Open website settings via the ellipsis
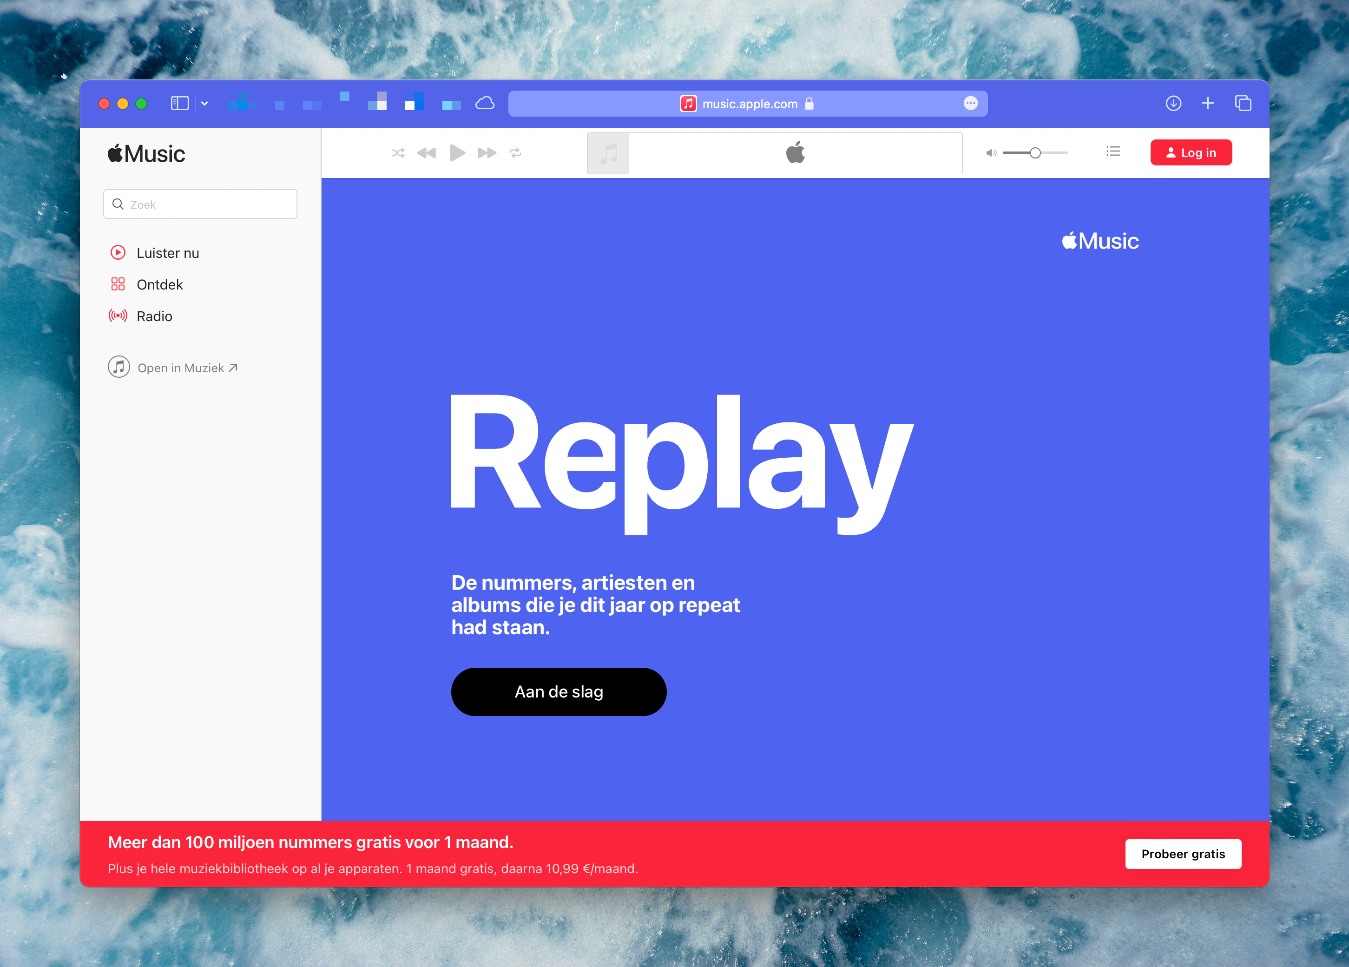Image resolution: width=1349 pixels, height=967 pixels. pos(970,103)
